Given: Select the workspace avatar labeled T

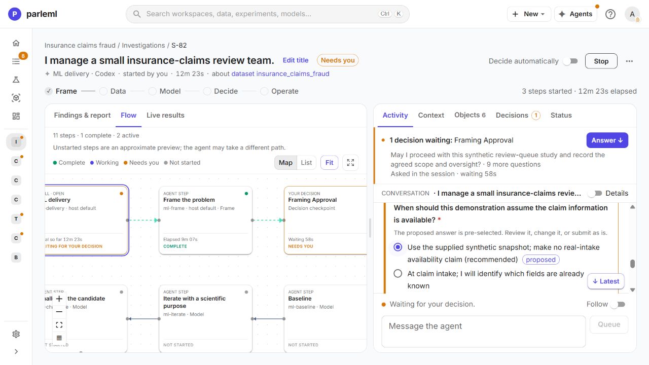Looking at the screenshot, I should 16,219.
